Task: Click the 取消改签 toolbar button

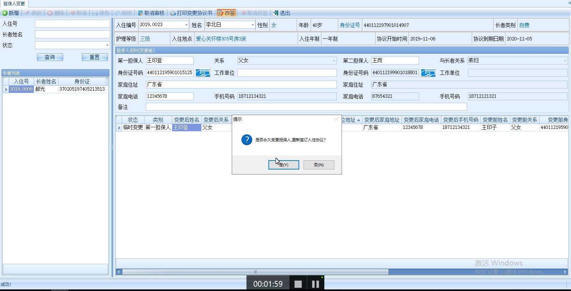Action: click(254, 13)
